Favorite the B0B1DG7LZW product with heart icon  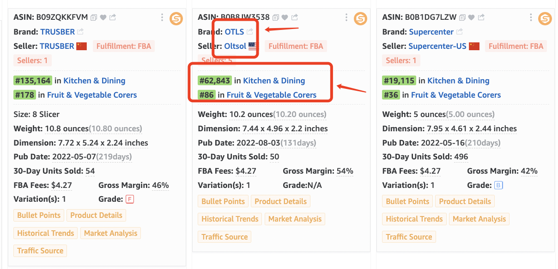[x=472, y=18]
